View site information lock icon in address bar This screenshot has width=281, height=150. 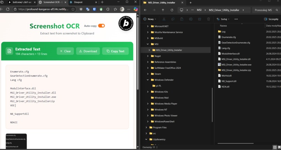click(15, 9)
